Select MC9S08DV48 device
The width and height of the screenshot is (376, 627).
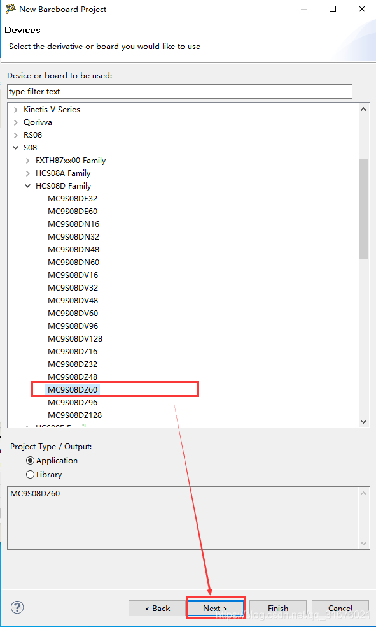(73, 301)
